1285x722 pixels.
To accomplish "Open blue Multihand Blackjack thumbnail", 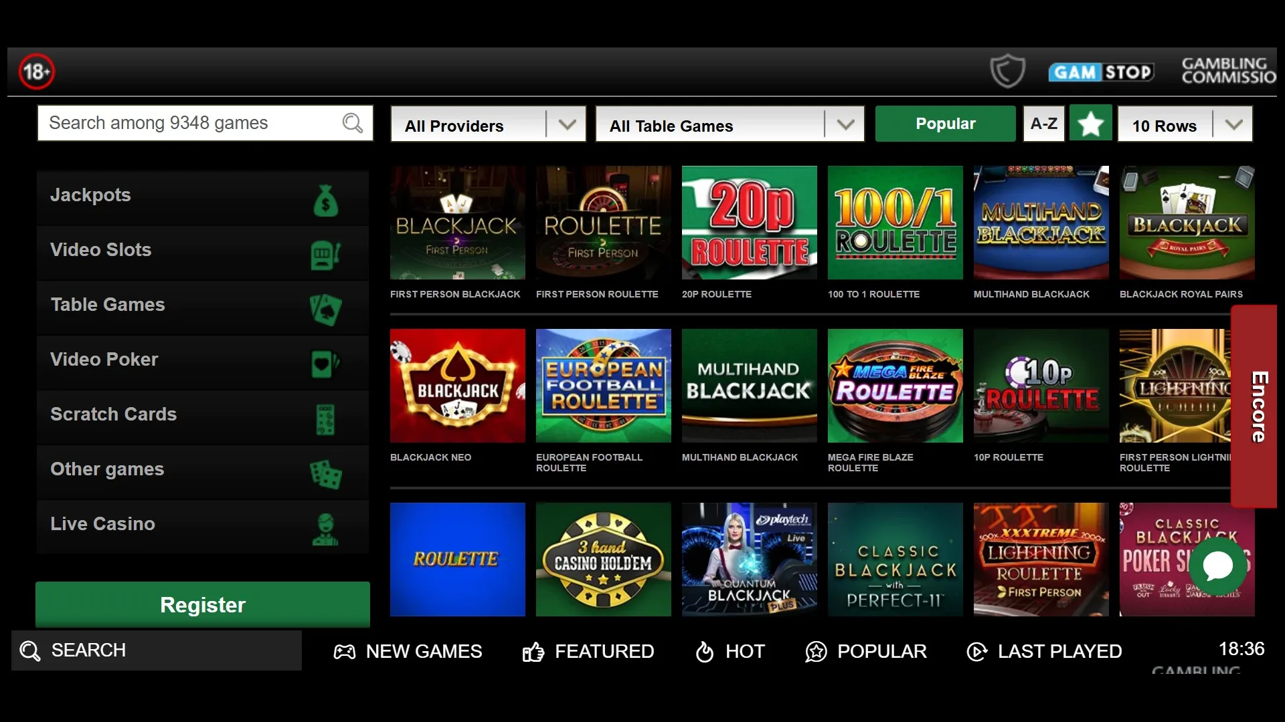I will pos(1041,223).
